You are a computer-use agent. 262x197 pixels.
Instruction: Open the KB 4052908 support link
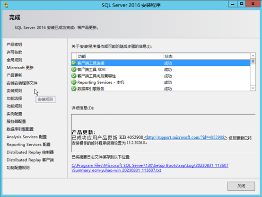coord(185,137)
